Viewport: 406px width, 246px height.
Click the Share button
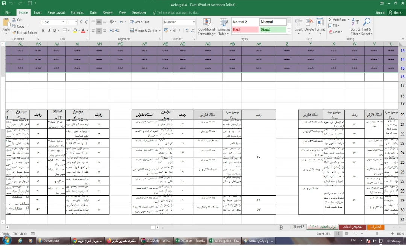pos(395,12)
